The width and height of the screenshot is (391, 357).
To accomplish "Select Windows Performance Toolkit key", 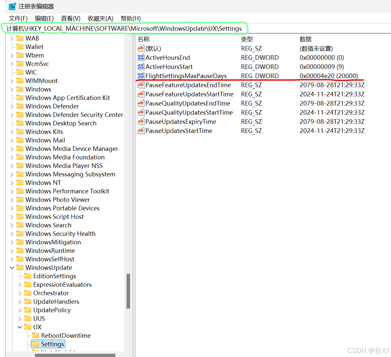I will pyautogui.click(x=67, y=191).
